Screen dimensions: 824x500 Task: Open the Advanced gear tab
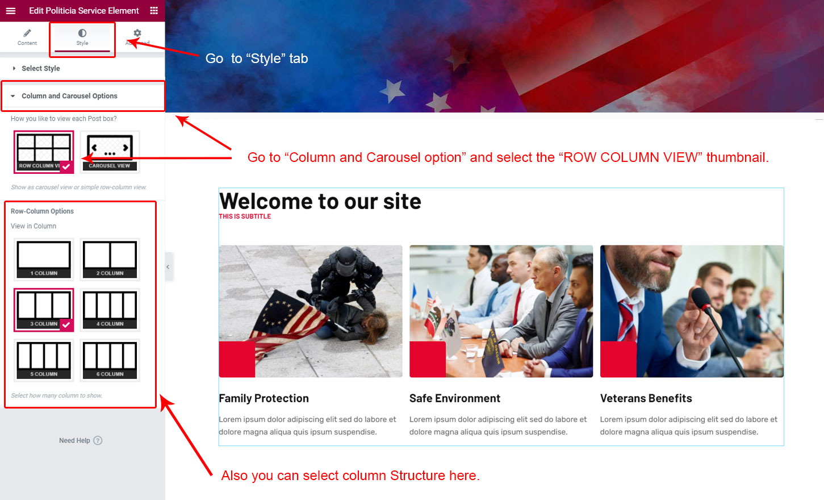pyautogui.click(x=137, y=33)
